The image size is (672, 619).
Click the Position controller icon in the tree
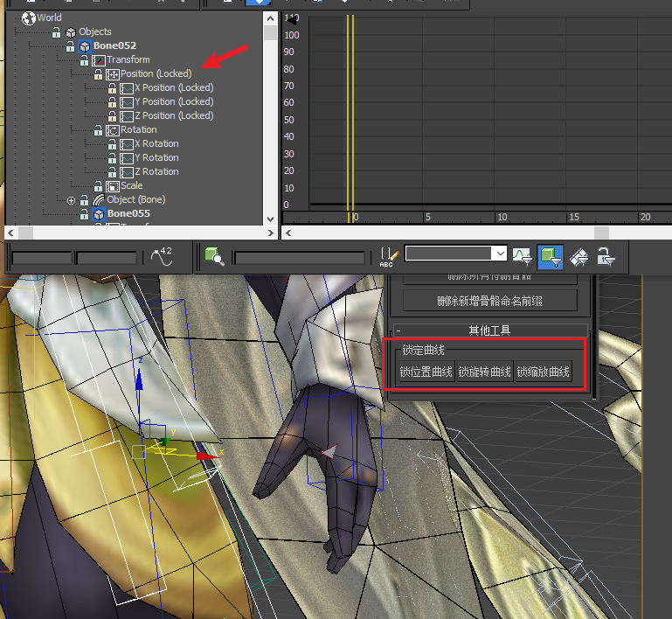point(113,74)
